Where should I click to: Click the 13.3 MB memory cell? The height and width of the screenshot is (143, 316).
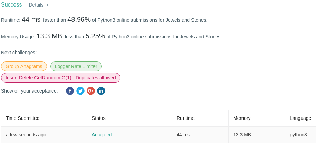click(x=242, y=135)
